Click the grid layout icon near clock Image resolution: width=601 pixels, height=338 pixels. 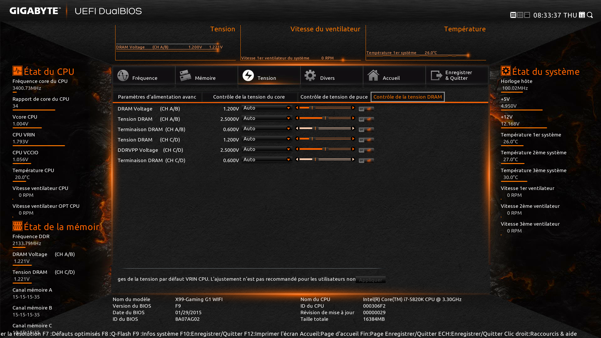pyautogui.click(x=520, y=15)
